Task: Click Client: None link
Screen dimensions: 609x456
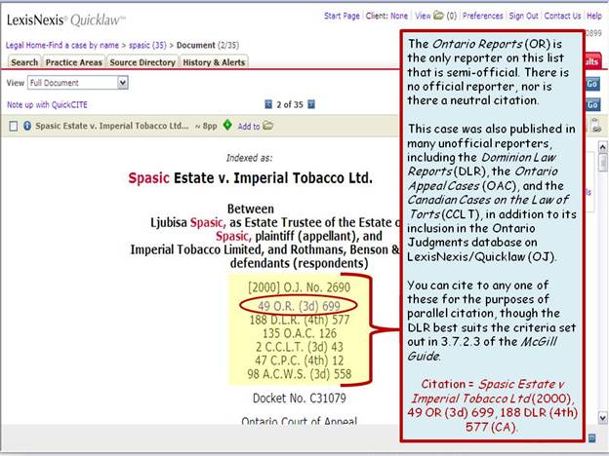Action: tap(386, 16)
